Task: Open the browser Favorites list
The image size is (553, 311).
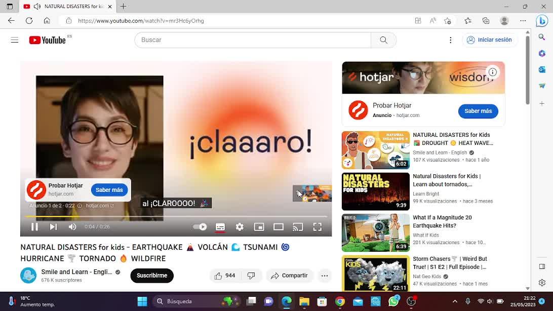Action: coord(468,21)
